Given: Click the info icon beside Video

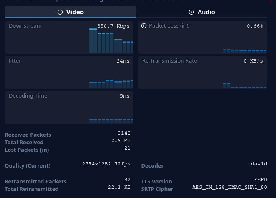Looking at the screenshot, I should click(60, 12).
